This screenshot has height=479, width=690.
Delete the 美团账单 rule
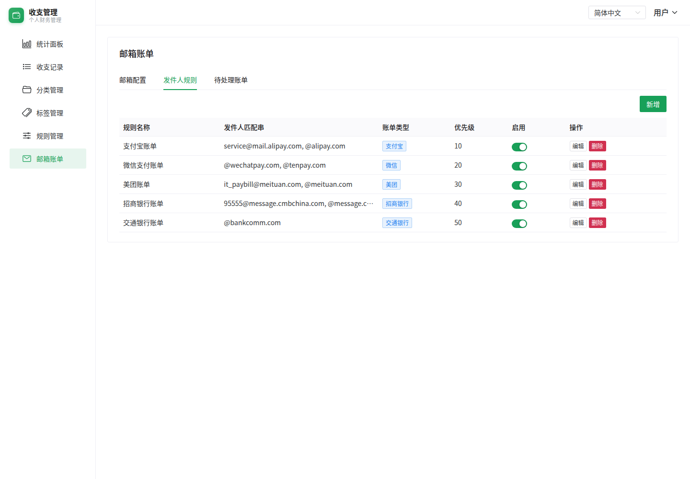coord(598,184)
